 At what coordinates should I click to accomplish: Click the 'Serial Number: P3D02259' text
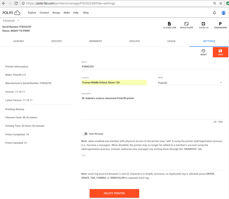(17, 27)
